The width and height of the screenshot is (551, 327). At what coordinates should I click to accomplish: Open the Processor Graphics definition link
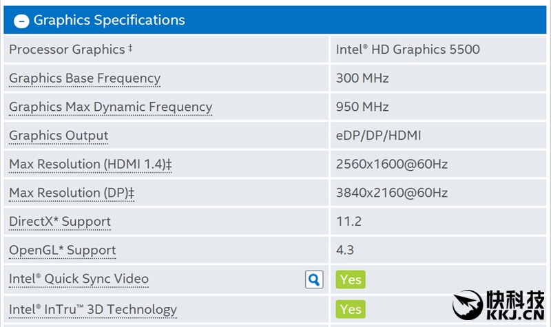click(x=67, y=50)
